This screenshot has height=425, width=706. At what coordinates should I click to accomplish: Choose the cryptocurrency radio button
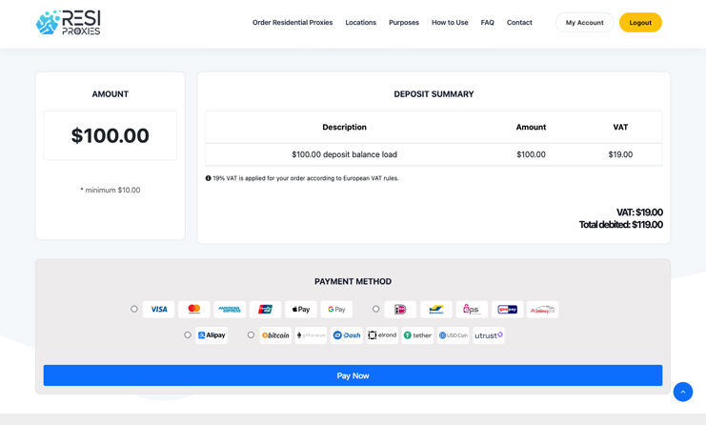click(252, 335)
